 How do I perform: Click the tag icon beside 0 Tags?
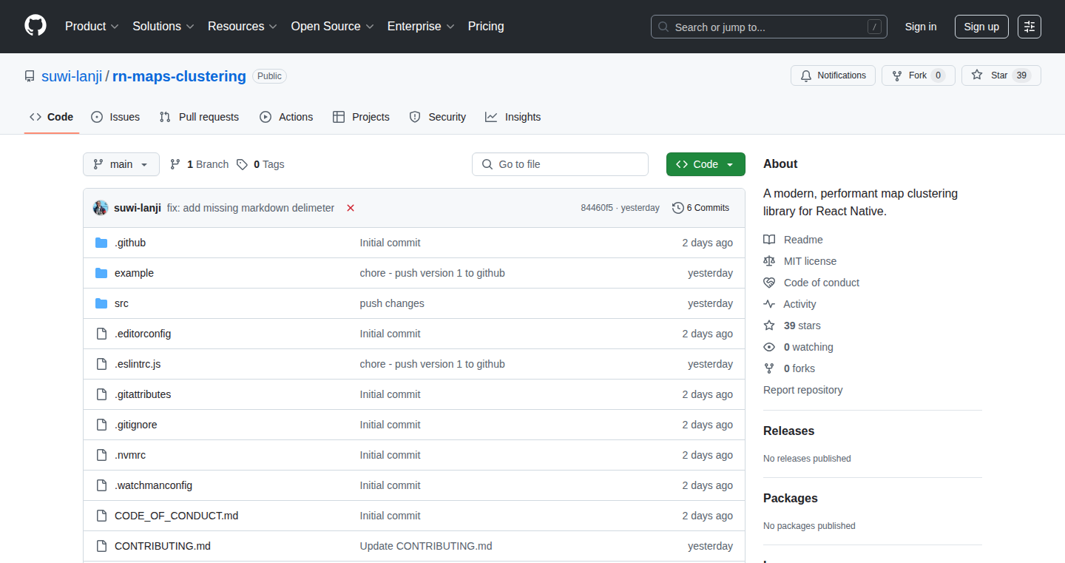coord(242,164)
